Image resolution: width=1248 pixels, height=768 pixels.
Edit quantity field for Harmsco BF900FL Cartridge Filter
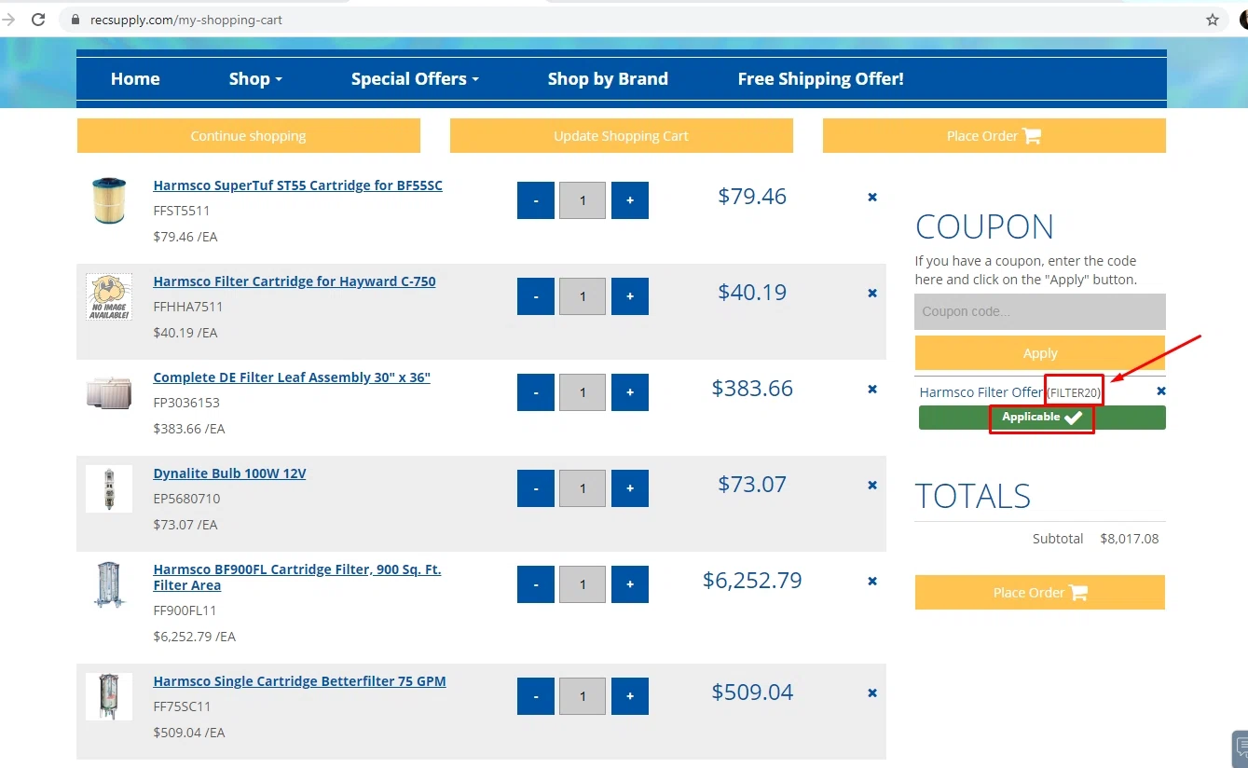point(583,584)
